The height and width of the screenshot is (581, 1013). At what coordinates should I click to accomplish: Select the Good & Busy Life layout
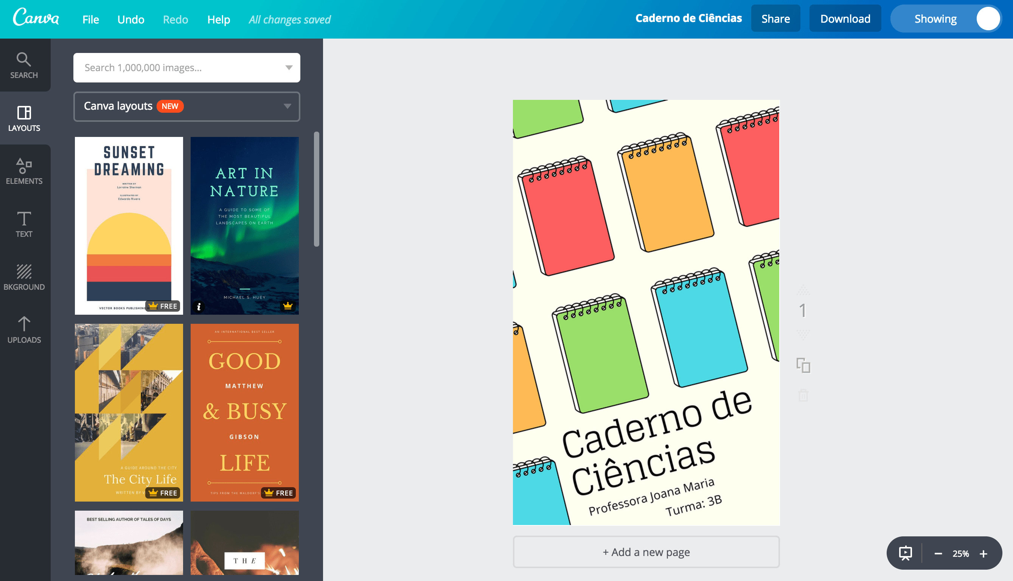point(245,412)
